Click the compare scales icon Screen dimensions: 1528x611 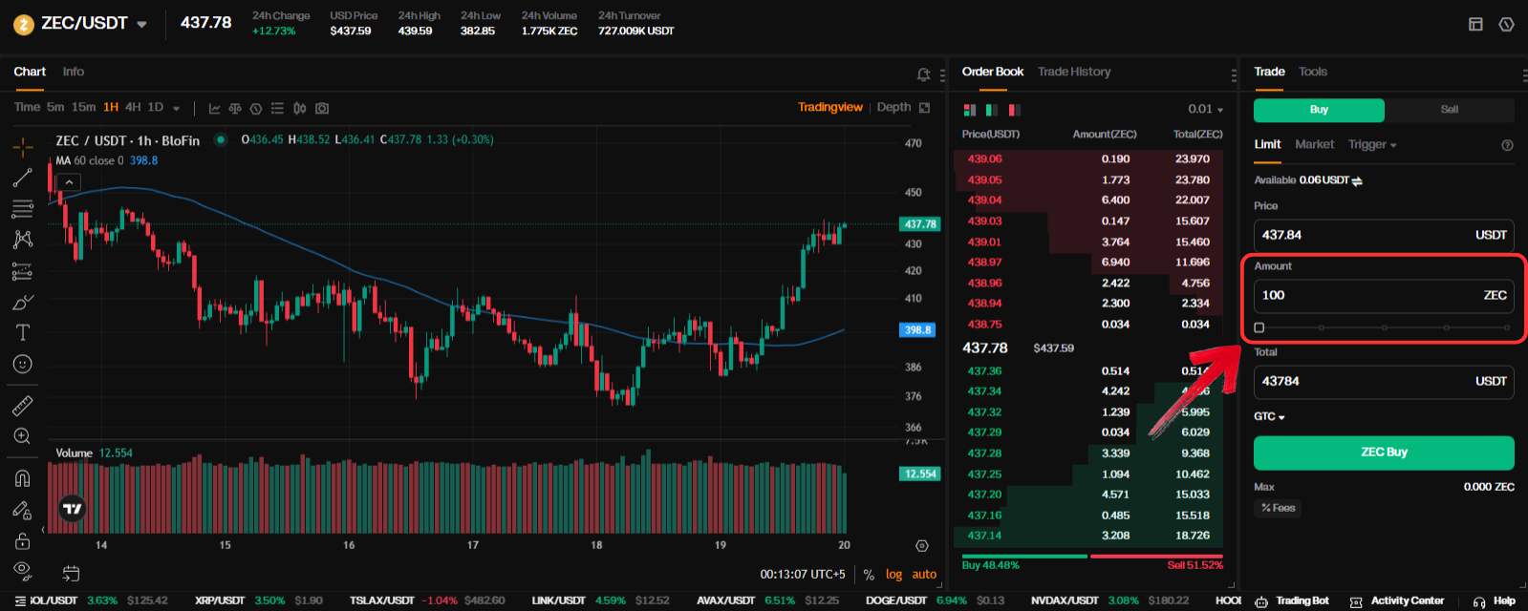235,108
